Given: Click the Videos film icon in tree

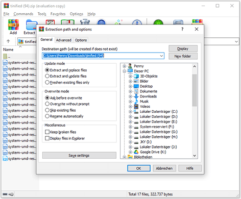Looking at the screenshot, I should click(136, 107).
